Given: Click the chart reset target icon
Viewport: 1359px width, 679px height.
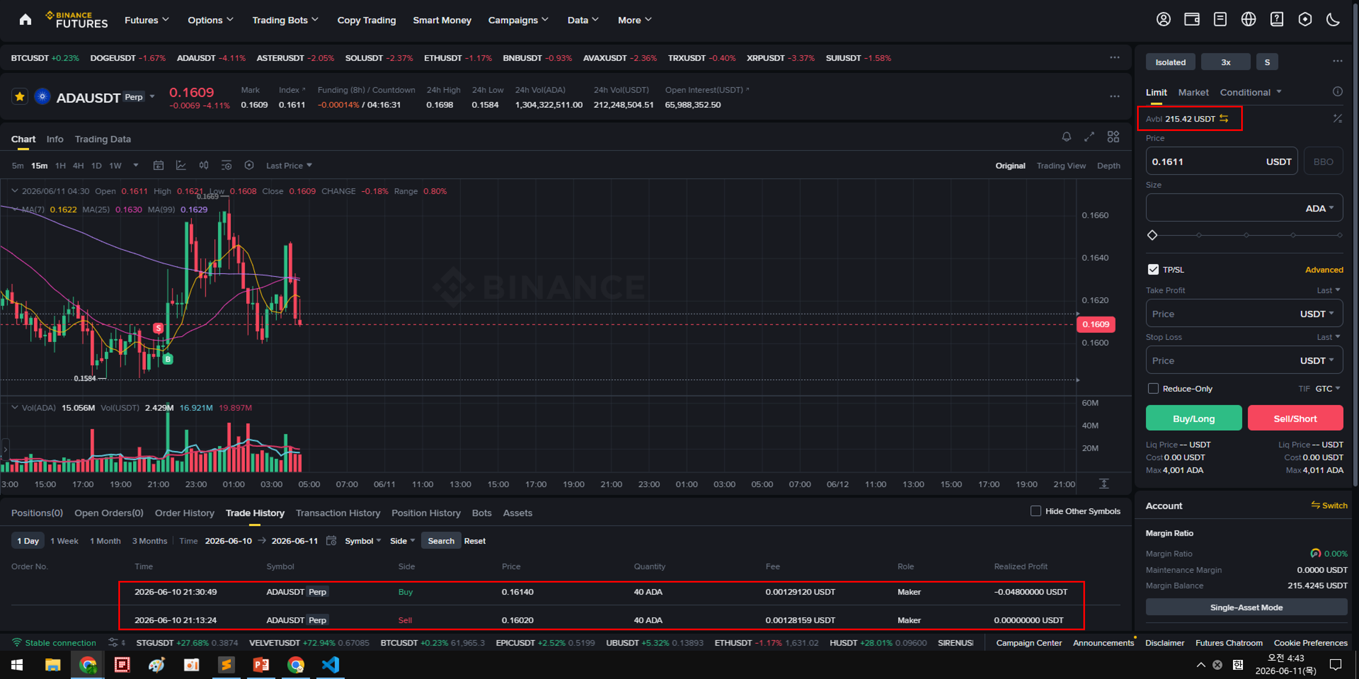Looking at the screenshot, I should (x=249, y=166).
